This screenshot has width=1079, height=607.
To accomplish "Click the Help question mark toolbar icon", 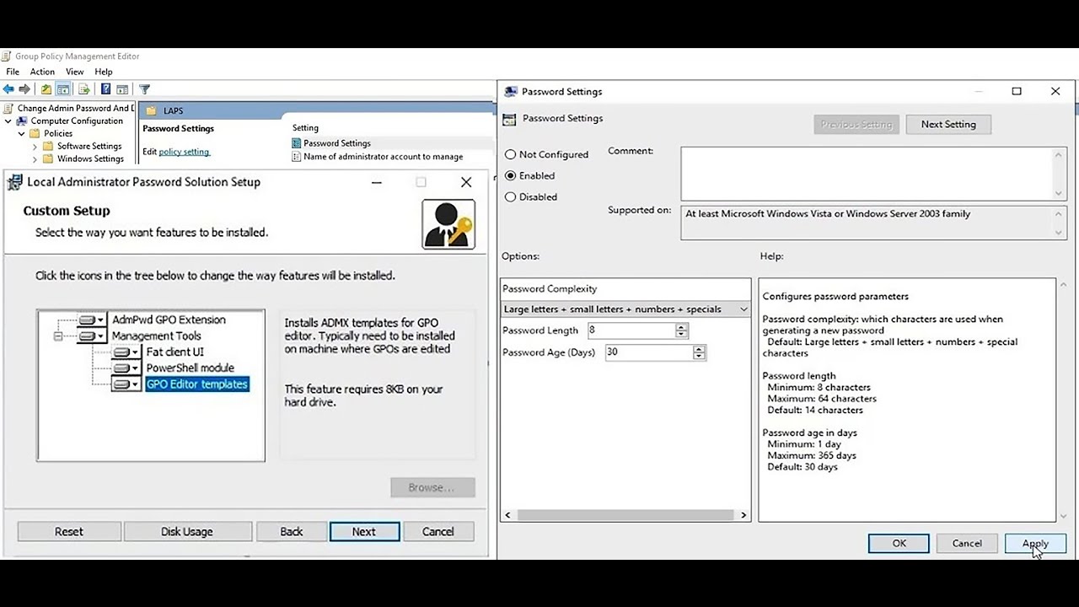I will coord(105,89).
